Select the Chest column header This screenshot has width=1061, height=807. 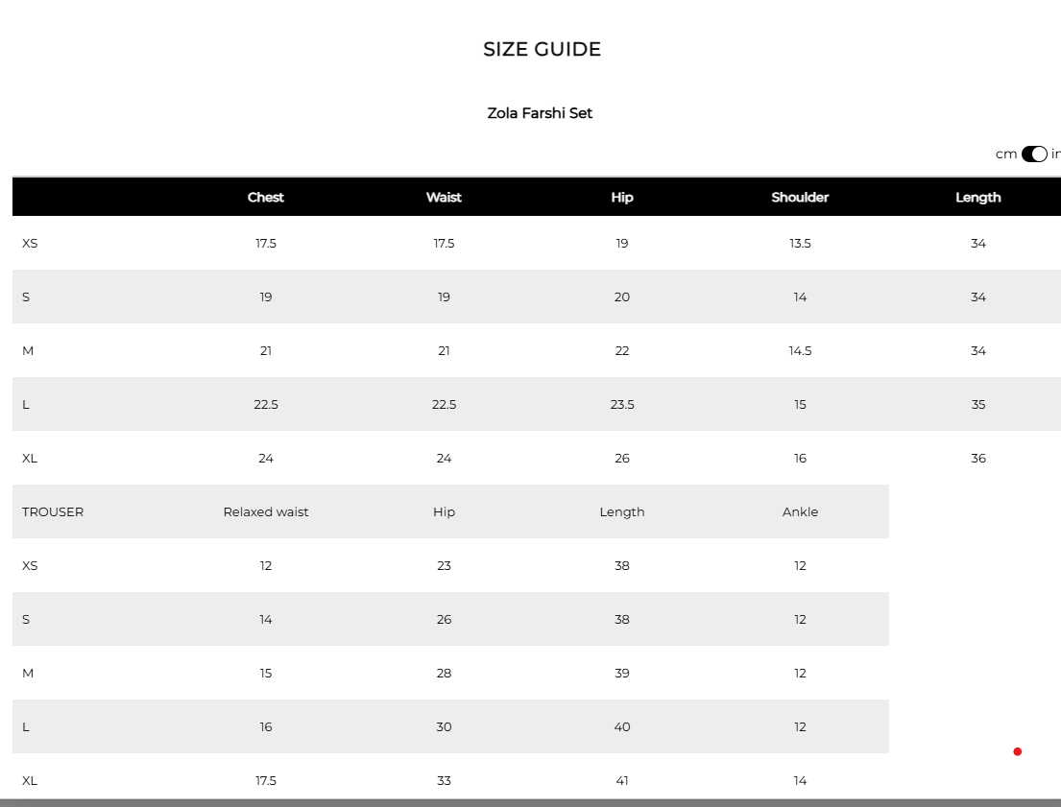[265, 198]
